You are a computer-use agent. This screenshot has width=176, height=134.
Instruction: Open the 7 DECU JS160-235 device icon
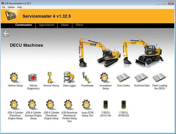124,105
